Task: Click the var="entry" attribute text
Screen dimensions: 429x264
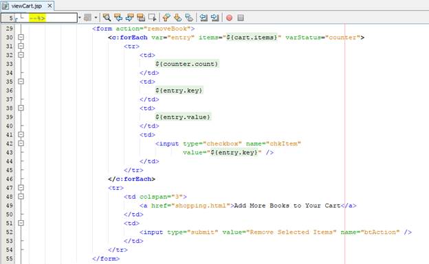Action: (173, 38)
